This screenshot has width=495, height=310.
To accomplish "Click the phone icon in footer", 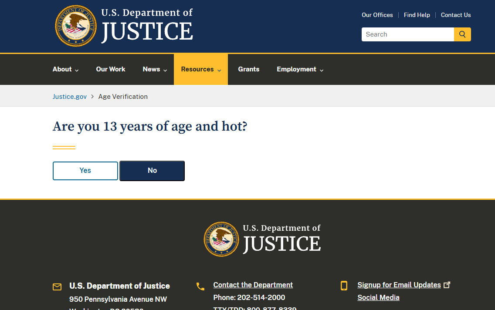I will click(200, 286).
